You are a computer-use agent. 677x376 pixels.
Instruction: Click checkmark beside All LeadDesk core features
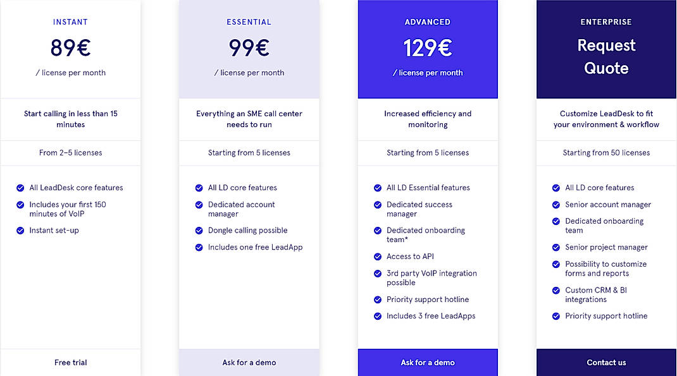point(20,188)
